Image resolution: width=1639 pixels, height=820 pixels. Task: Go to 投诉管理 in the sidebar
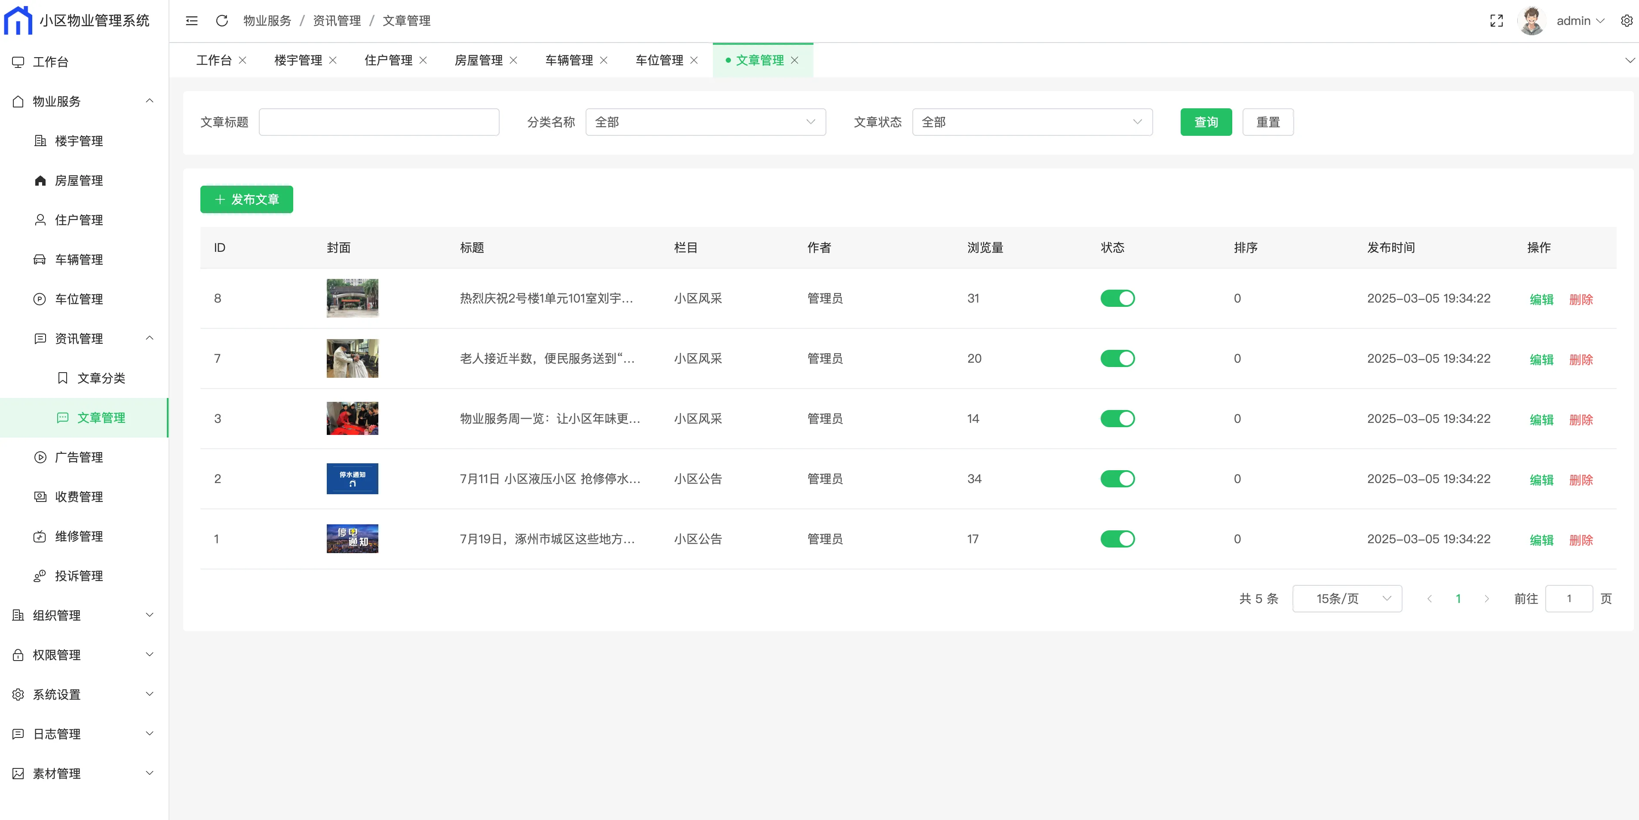78,576
